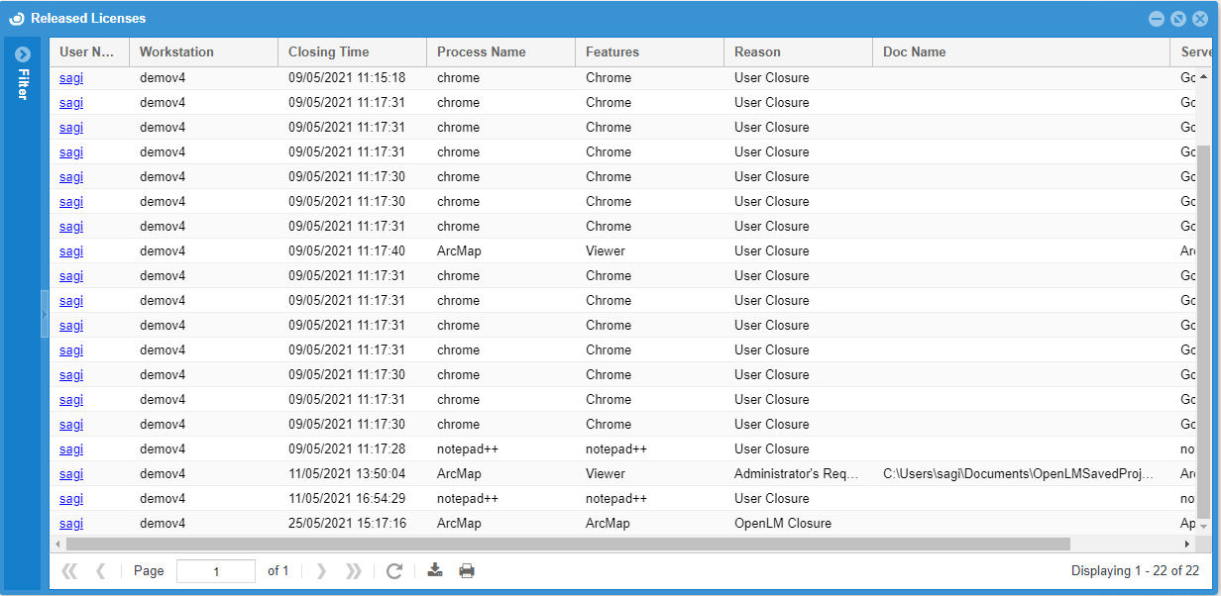
Task: Click the splitter collapse handle beside the Filter panel
Action: click(x=45, y=314)
